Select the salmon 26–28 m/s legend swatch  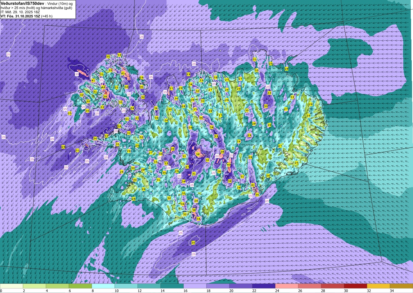tap(309, 286)
